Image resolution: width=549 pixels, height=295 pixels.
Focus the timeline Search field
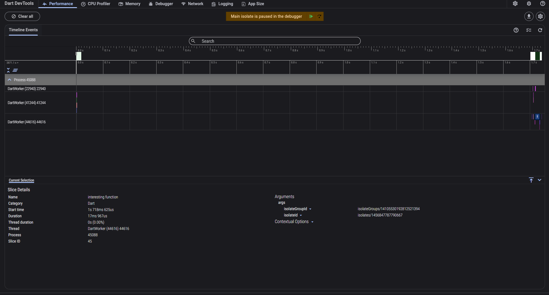274,41
